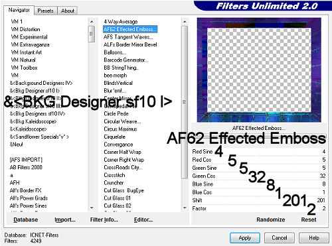The width and height of the screenshot is (332, 246).
Task: Open Filter Info dialog
Action: pyautogui.click(x=104, y=219)
